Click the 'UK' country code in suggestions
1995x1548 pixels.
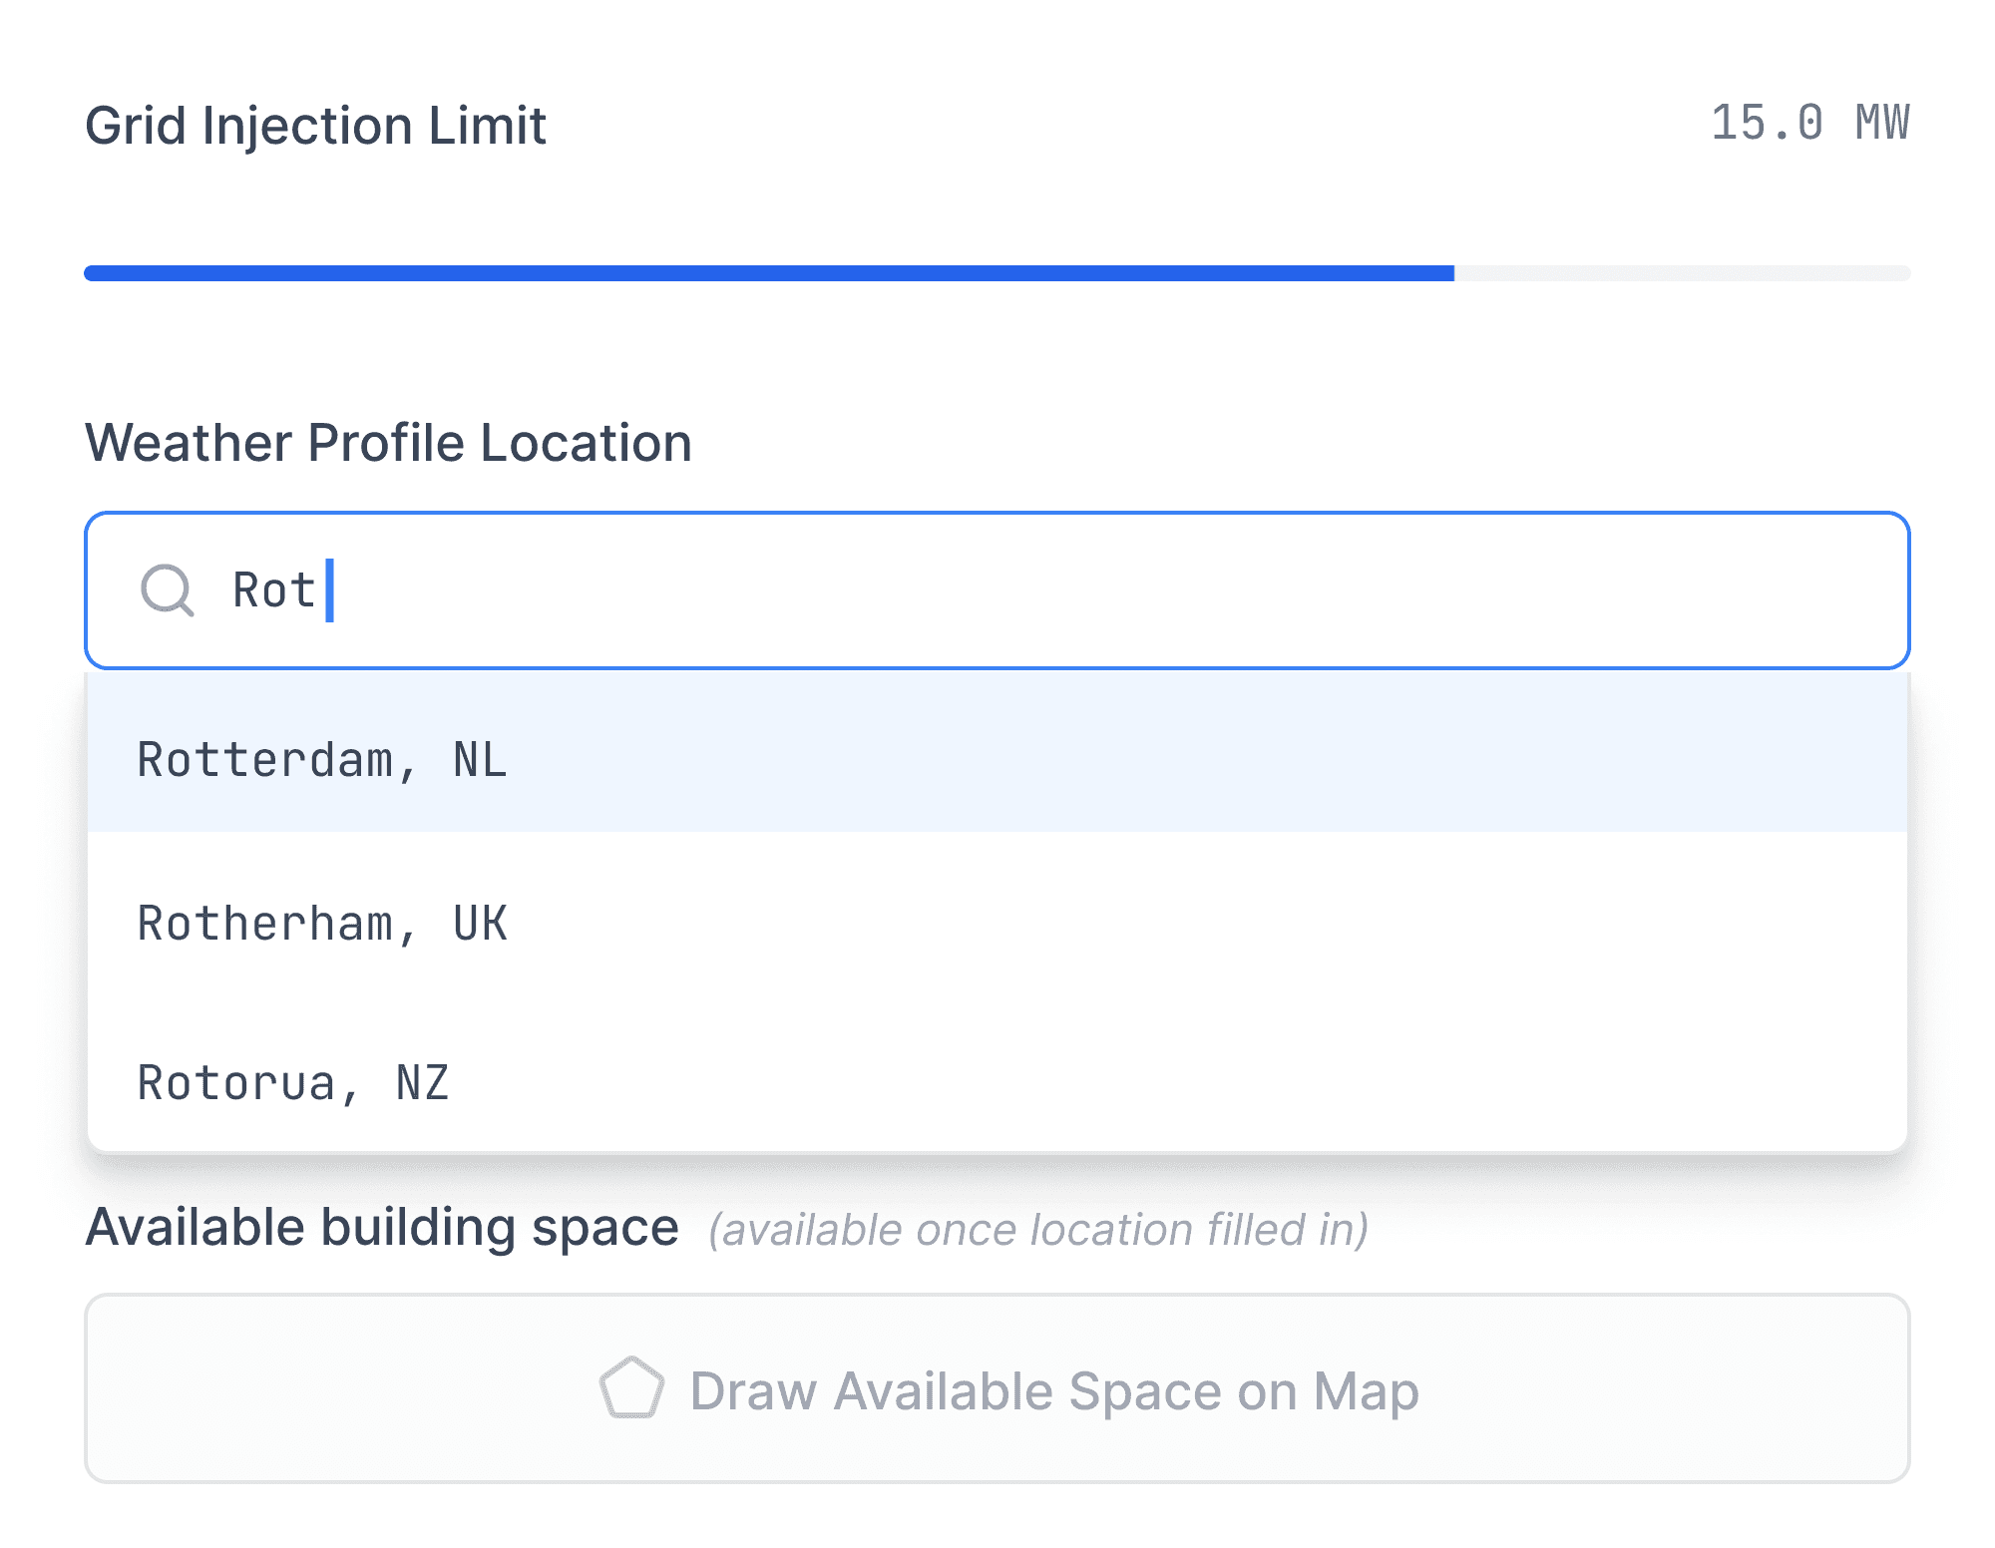pyautogui.click(x=480, y=924)
